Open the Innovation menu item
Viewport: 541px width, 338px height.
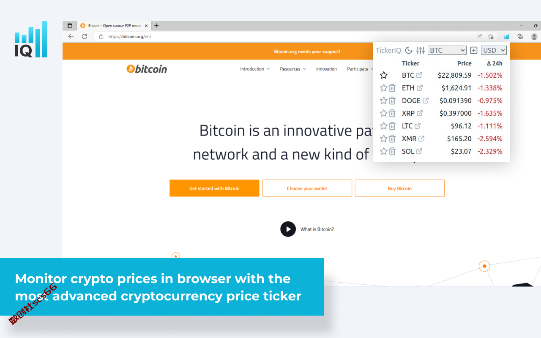327,69
